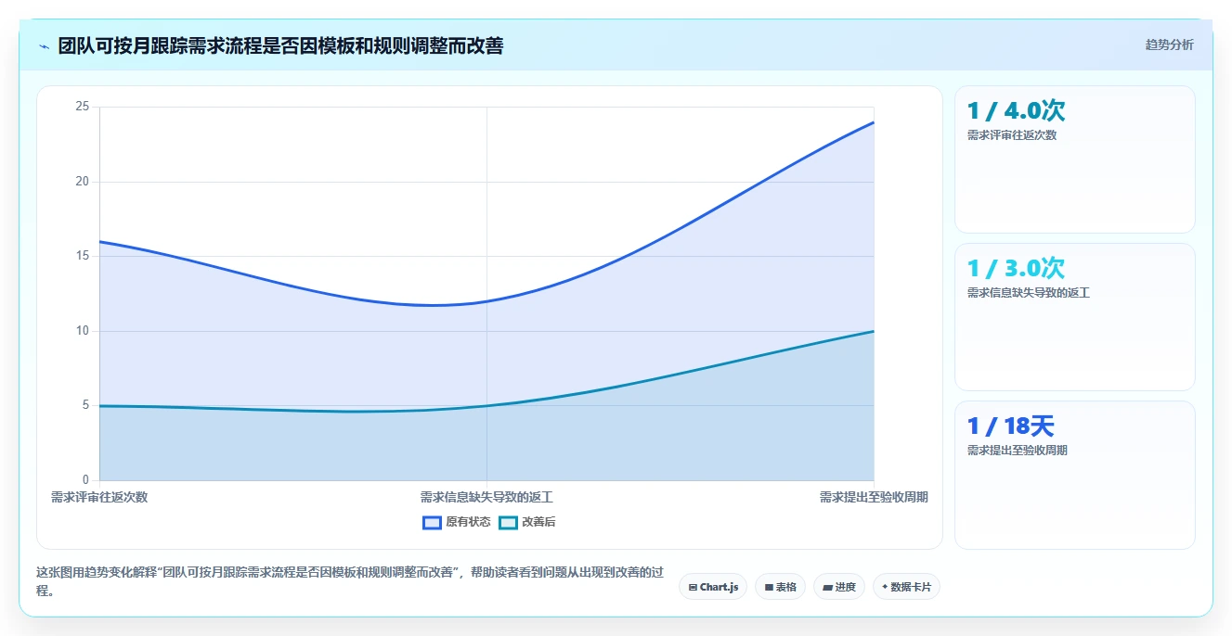
Task: Click the teal line endpoint at 10
Action: pos(874,331)
